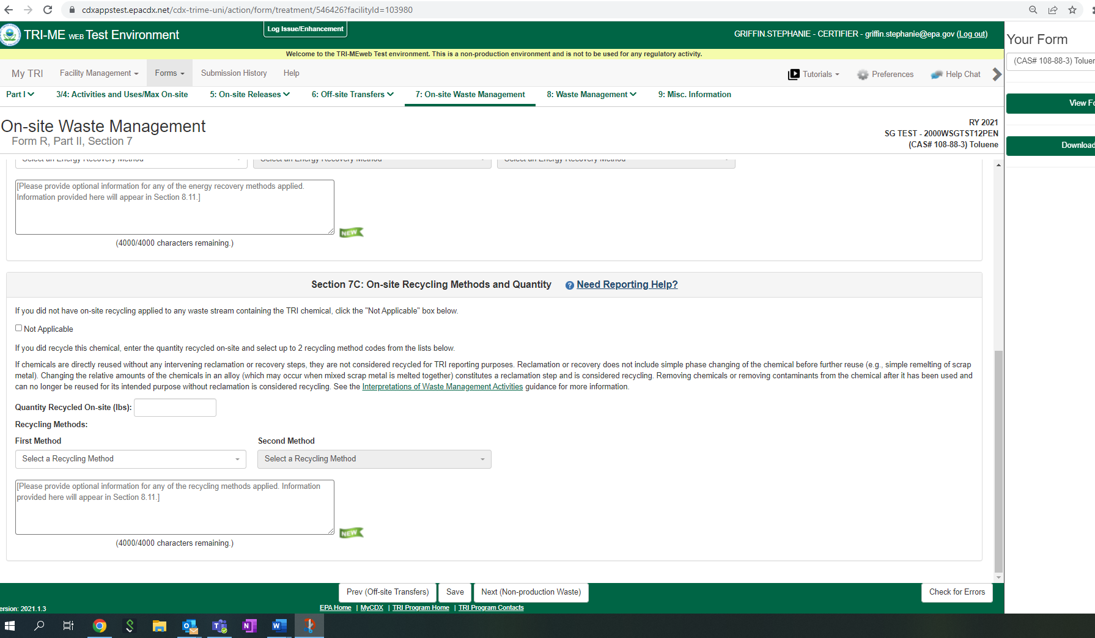
Task: Bookmark this page with the star icon
Action: point(1072,10)
